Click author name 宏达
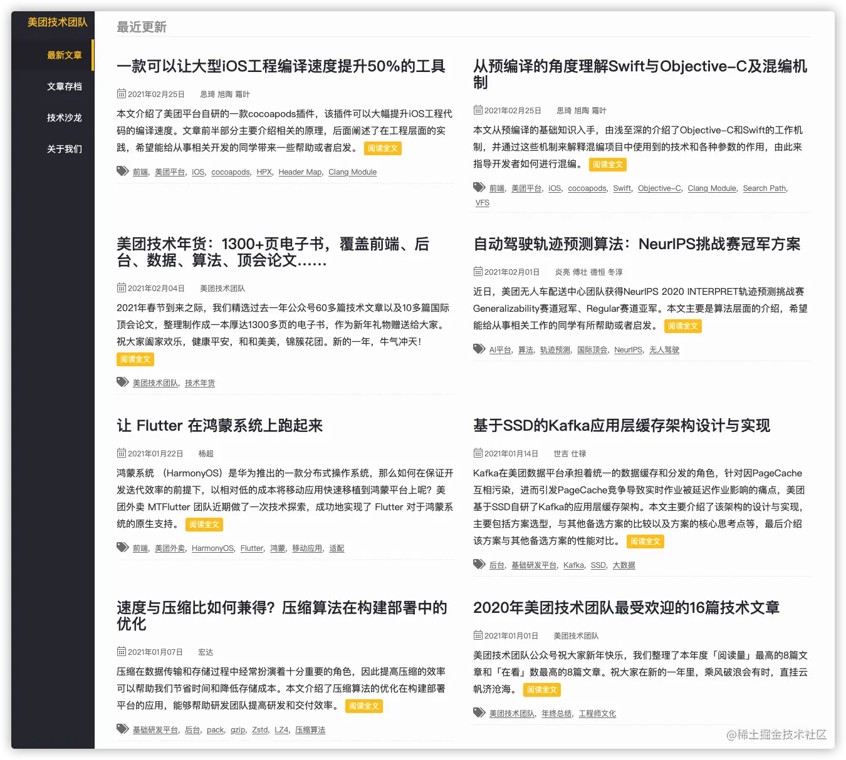 click(x=206, y=652)
